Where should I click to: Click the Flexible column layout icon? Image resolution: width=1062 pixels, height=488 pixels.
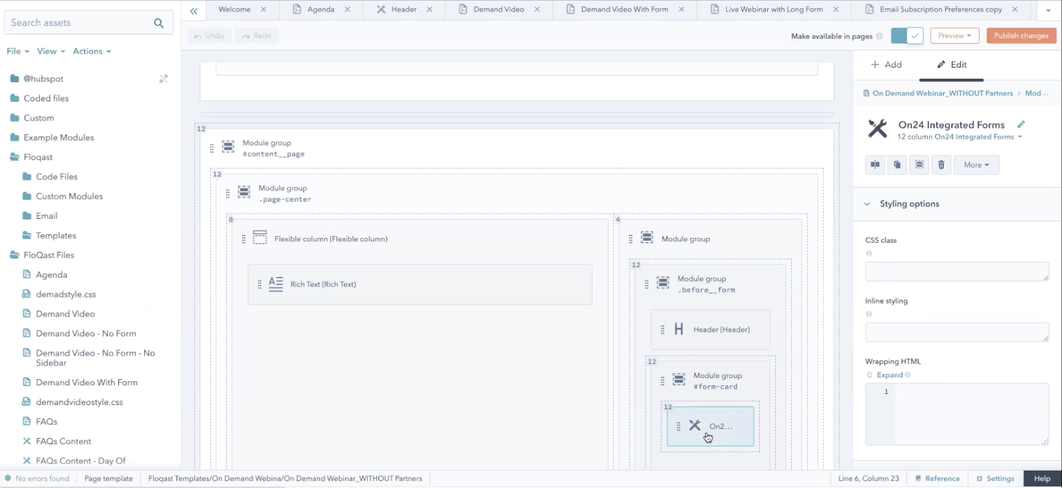pos(260,237)
